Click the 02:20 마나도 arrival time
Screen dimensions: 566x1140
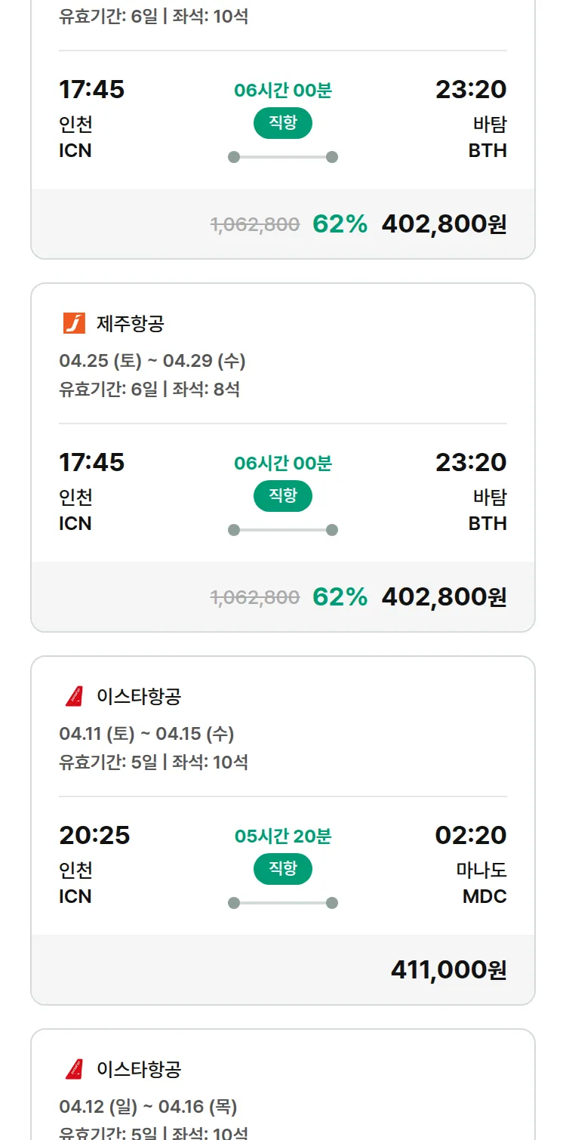click(471, 835)
